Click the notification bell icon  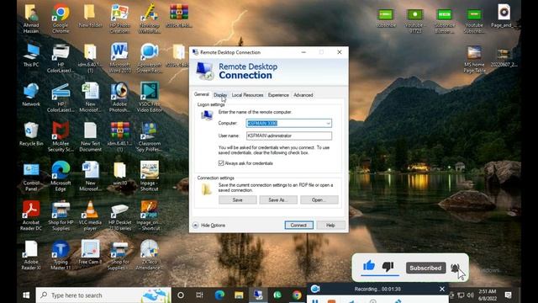point(456,268)
